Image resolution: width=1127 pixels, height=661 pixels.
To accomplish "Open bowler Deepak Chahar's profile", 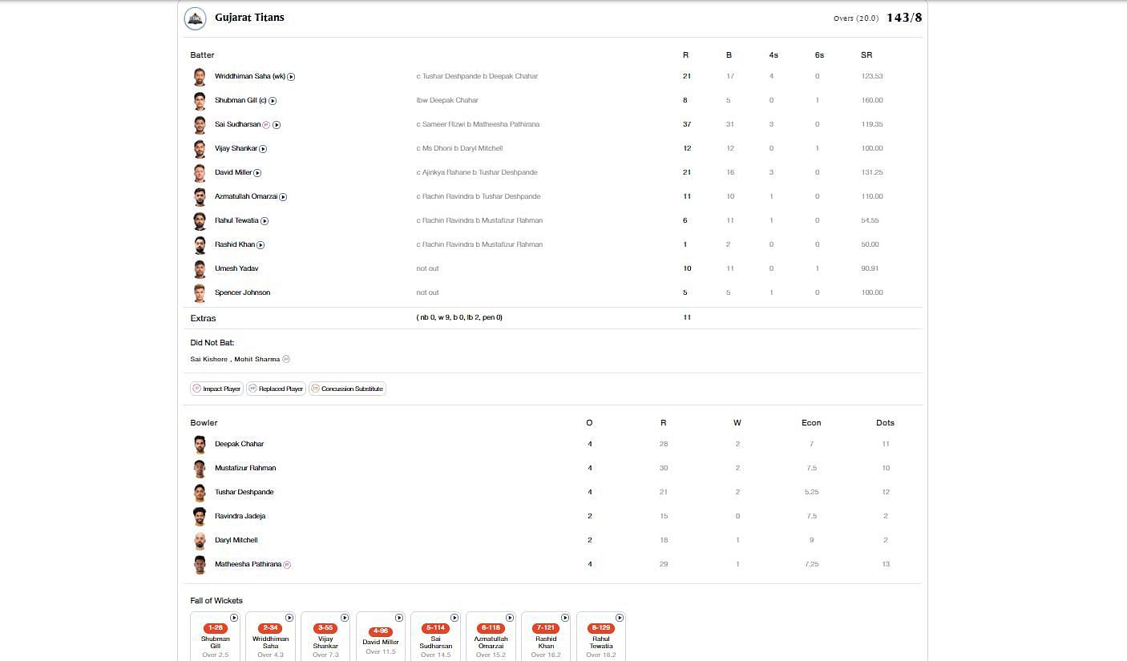I will [239, 444].
